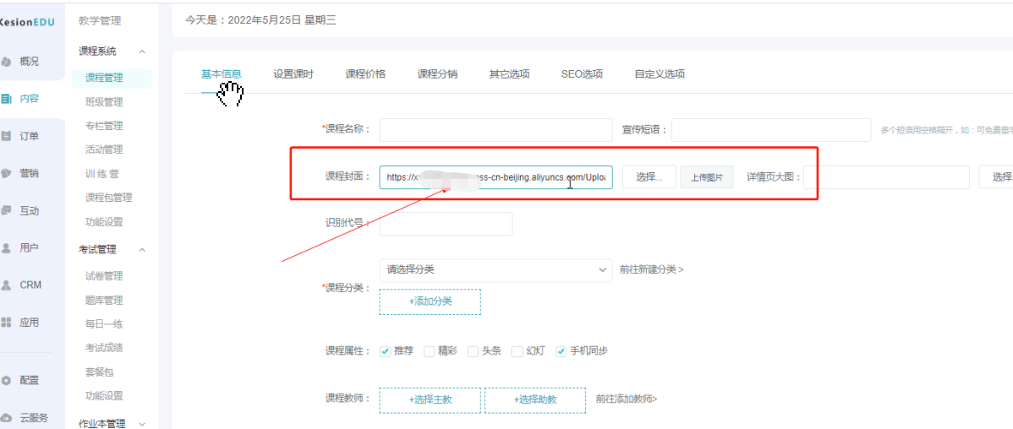Switch to the 课程价格 tab

pos(365,74)
